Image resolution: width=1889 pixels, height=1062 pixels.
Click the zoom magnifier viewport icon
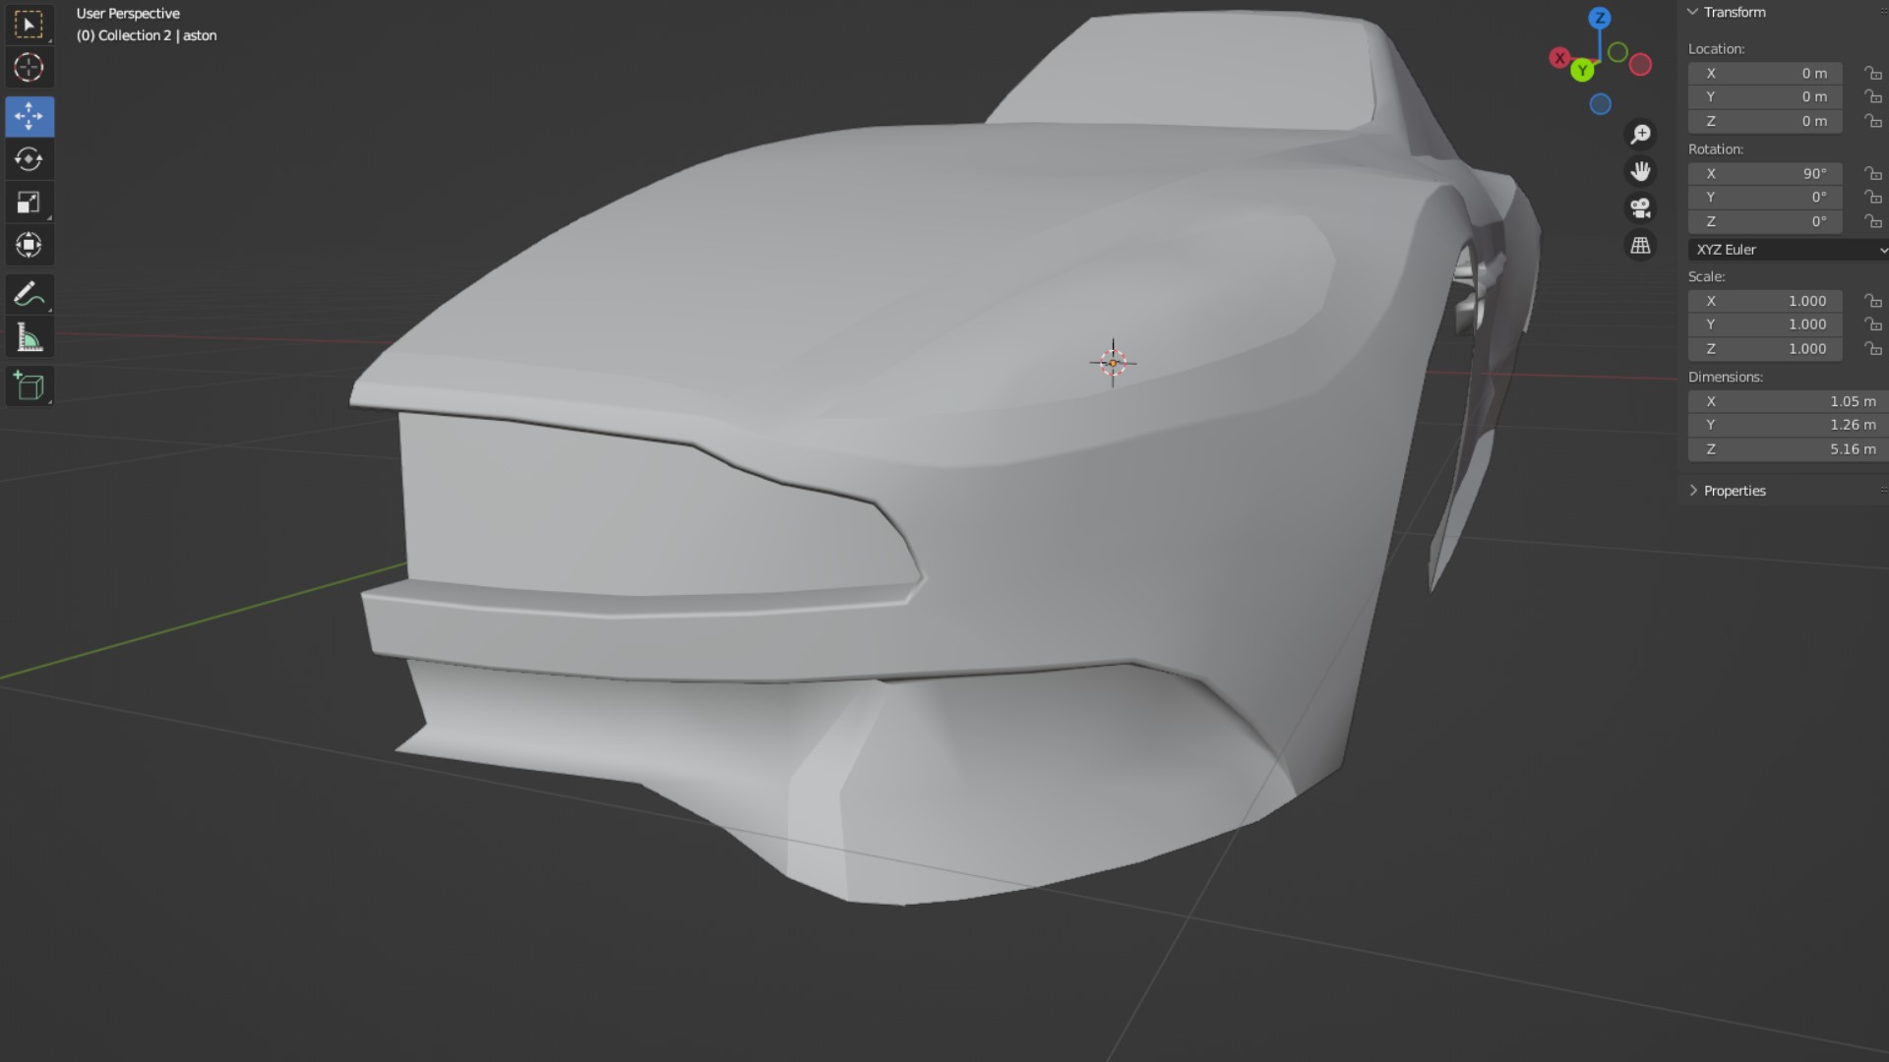(1640, 134)
